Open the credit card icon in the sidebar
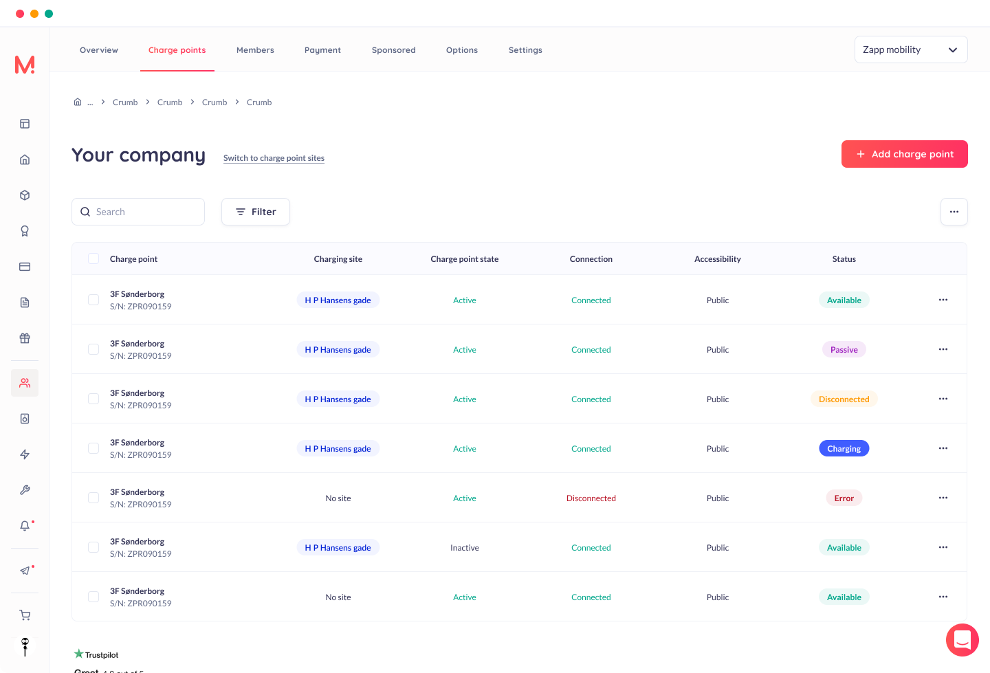Image resolution: width=990 pixels, height=673 pixels. [x=25, y=267]
